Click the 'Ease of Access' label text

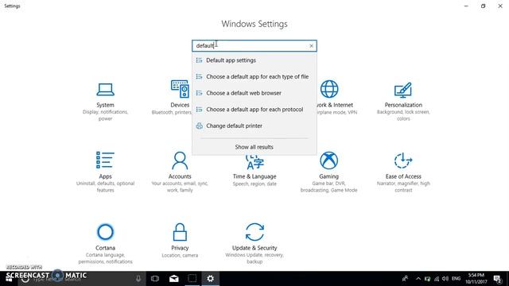[x=403, y=176]
